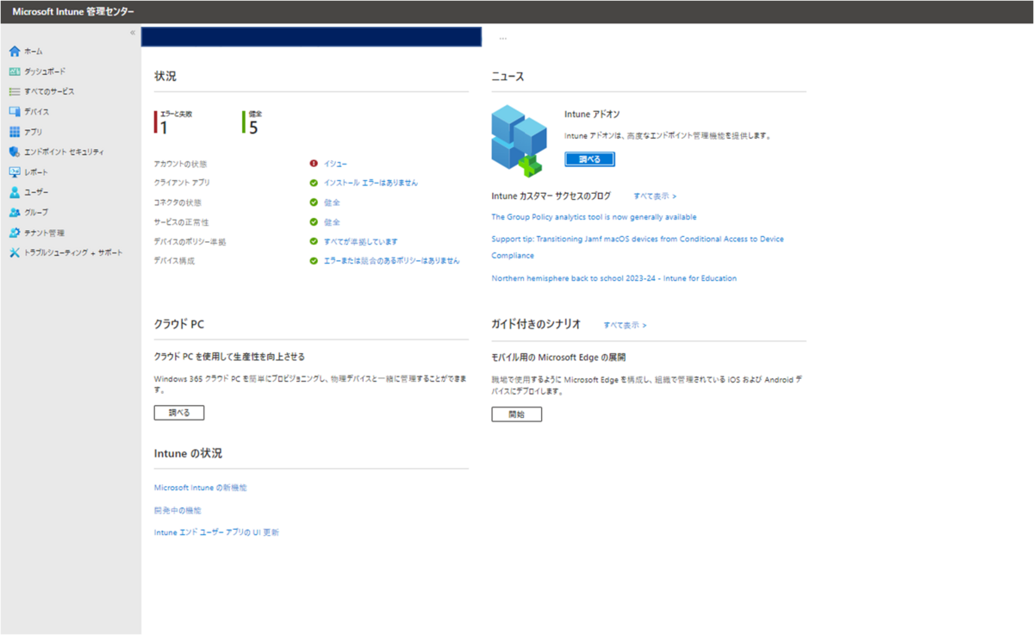The width and height of the screenshot is (1034, 635).
Task: Open すべてが準拠しています link
Action: pyautogui.click(x=361, y=242)
